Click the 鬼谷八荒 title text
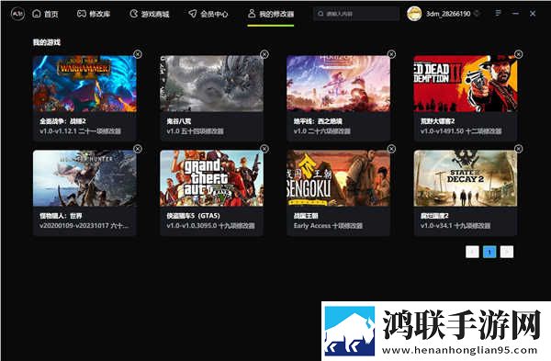This screenshot has width=551, height=361. pyautogui.click(x=179, y=121)
